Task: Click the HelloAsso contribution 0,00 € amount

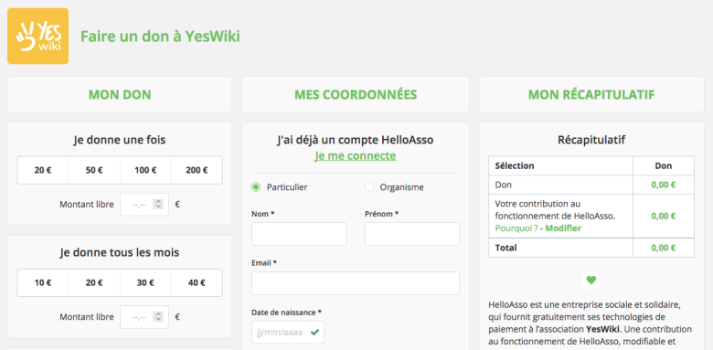Action: 664,216
